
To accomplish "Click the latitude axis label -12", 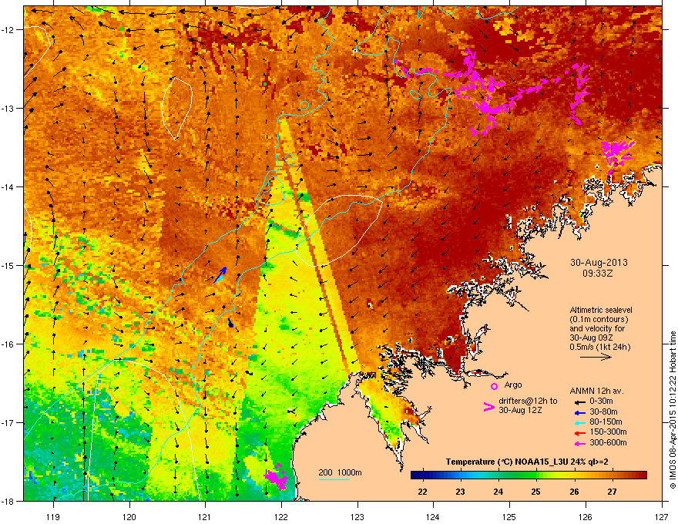I will click(x=8, y=30).
